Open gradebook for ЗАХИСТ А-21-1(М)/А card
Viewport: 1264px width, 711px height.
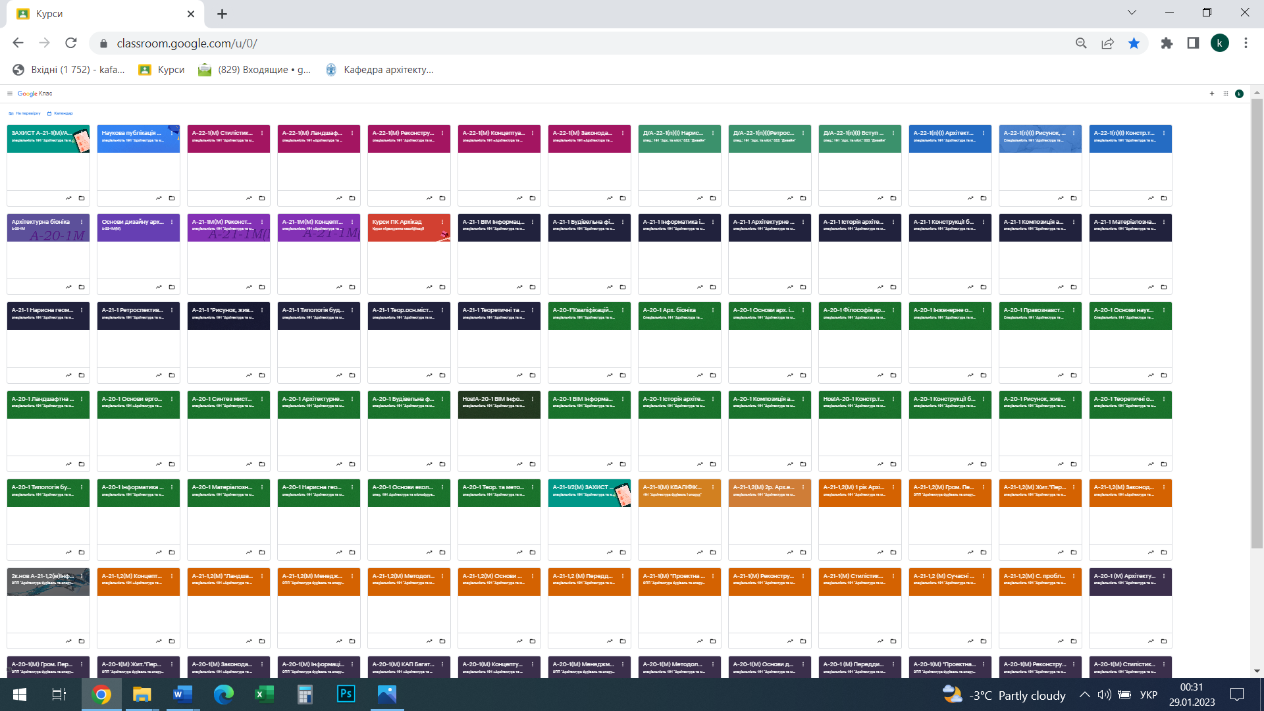pos(68,198)
